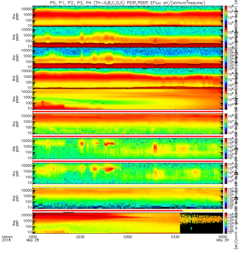The image size is (239, 255).
Task: Select the 'thb peir' panel label
Action: pos(16,149)
